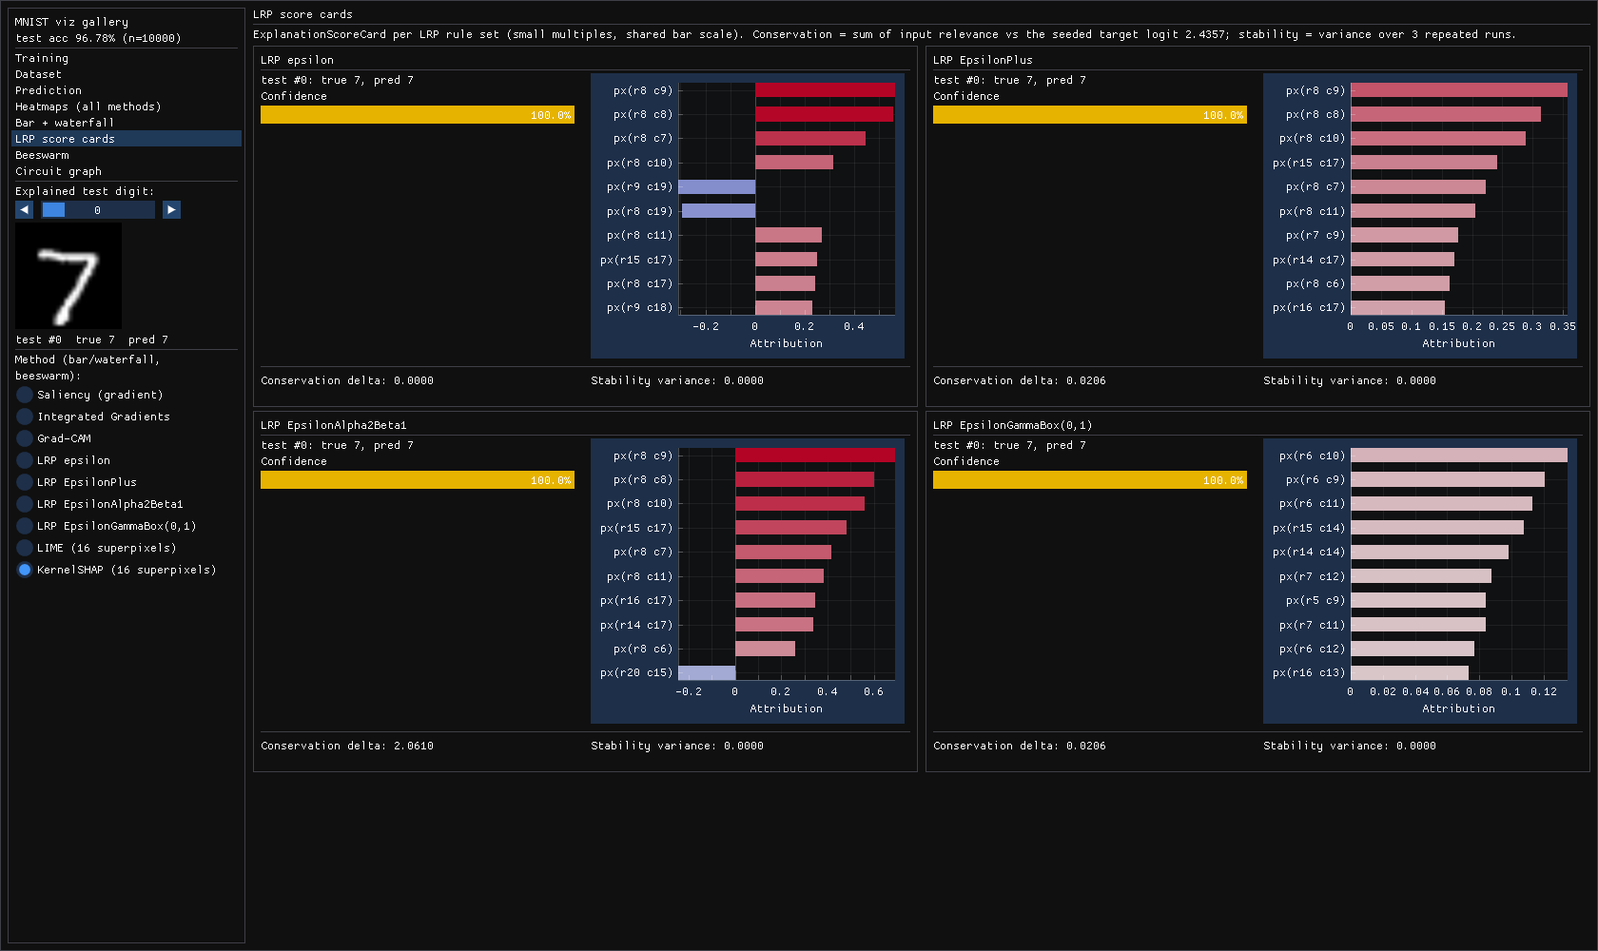Click 'test #0 true 7 pred 7' caption
This screenshot has height=951, width=1598.
pyautogui.click(x=92, y=340)
